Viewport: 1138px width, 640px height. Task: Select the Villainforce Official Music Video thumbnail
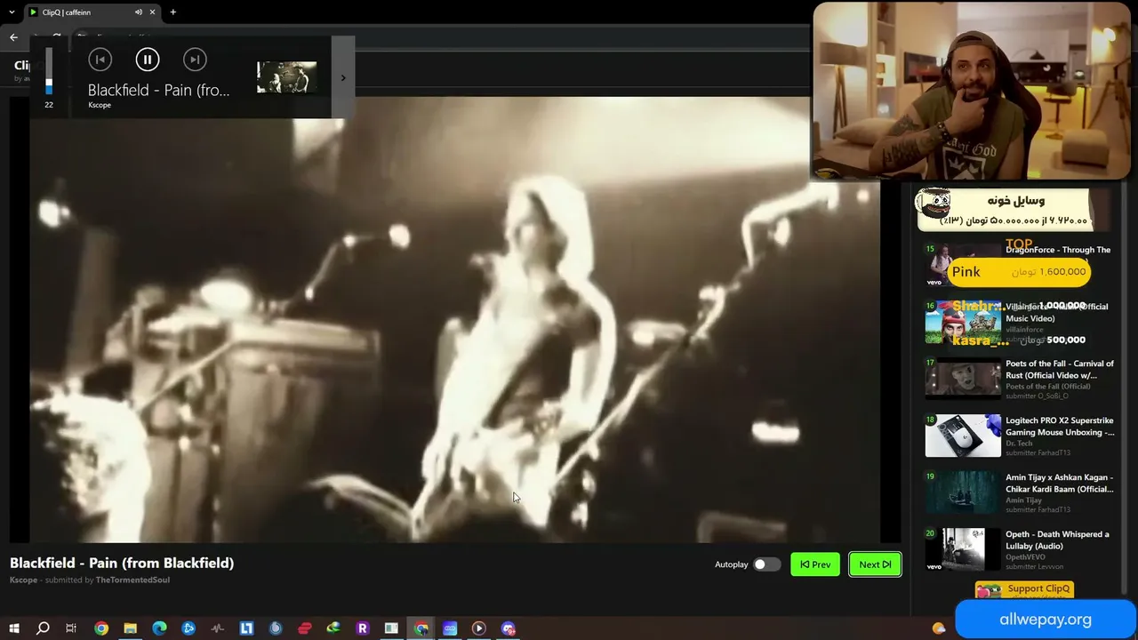pos(963,322)
